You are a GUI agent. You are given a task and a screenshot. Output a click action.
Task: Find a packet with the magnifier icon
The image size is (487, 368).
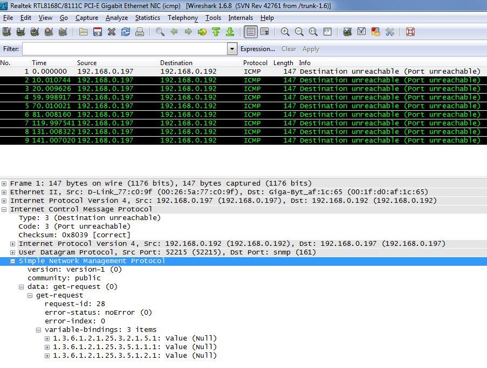[160, 32]
